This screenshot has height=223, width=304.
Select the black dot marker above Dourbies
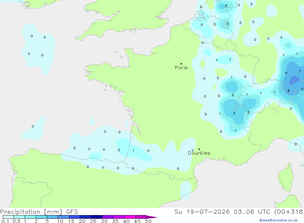199,149
